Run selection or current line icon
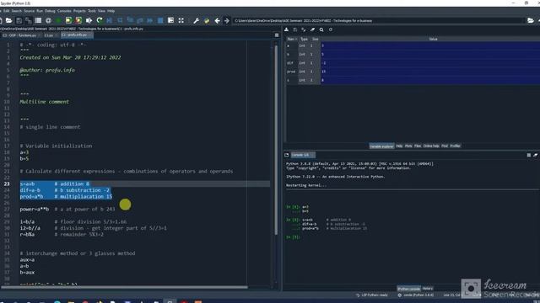 89,20
